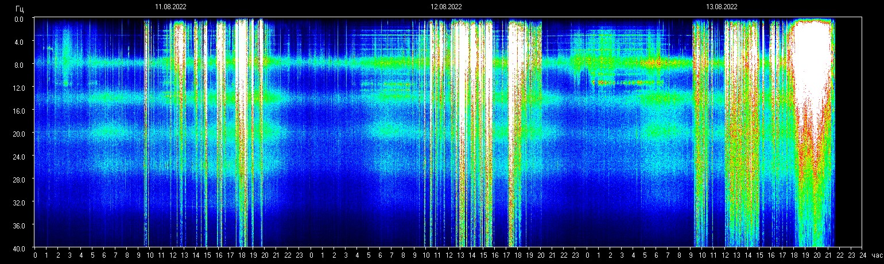
Task: Click the date label 13.08.2022
Action: pos(722,7)
